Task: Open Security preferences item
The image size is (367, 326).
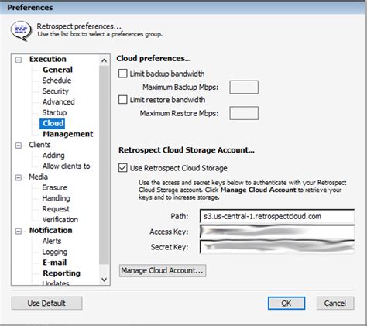Action: pos(56,91)
